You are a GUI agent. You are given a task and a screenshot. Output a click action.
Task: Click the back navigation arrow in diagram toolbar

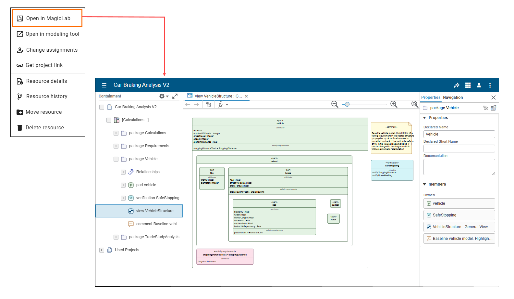tap(188, 105)
